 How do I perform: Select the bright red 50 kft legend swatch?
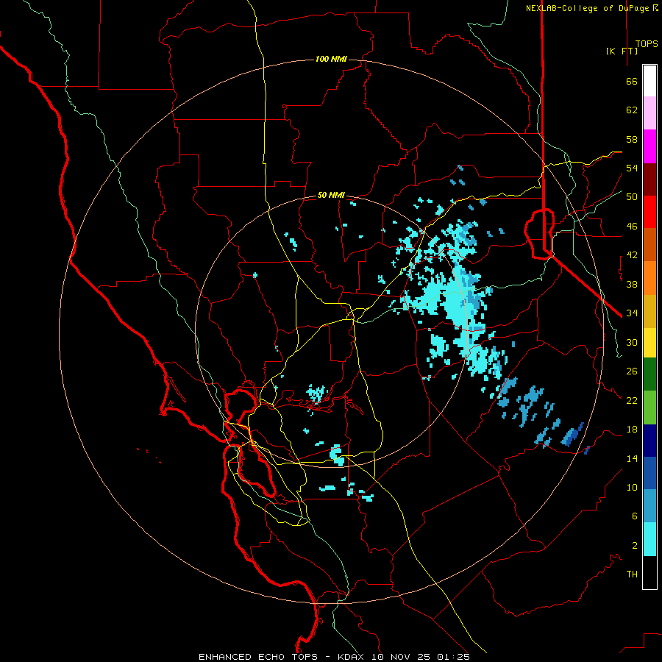(649, 212)
